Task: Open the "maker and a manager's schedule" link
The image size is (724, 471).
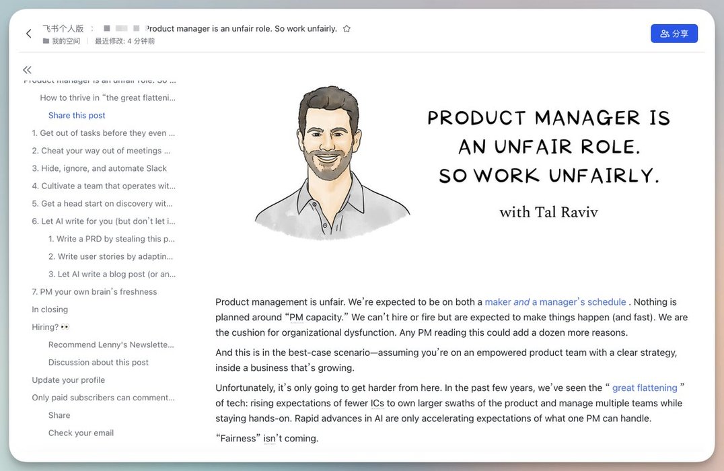Action: pos(555,302)
